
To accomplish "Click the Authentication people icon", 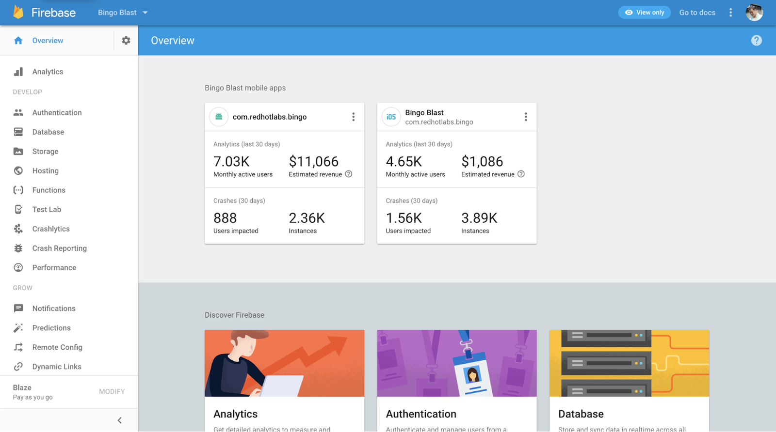I will 18,112.
